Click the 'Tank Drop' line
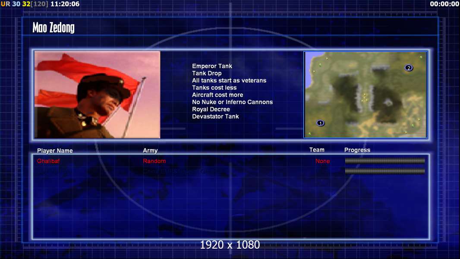 [207, 73]
